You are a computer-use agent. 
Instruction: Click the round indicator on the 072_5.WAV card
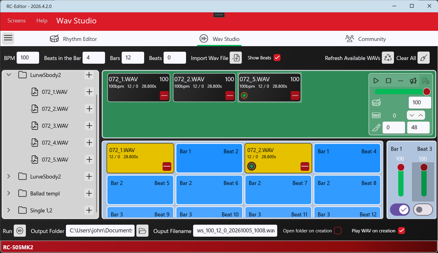click(x=244, y=96)
